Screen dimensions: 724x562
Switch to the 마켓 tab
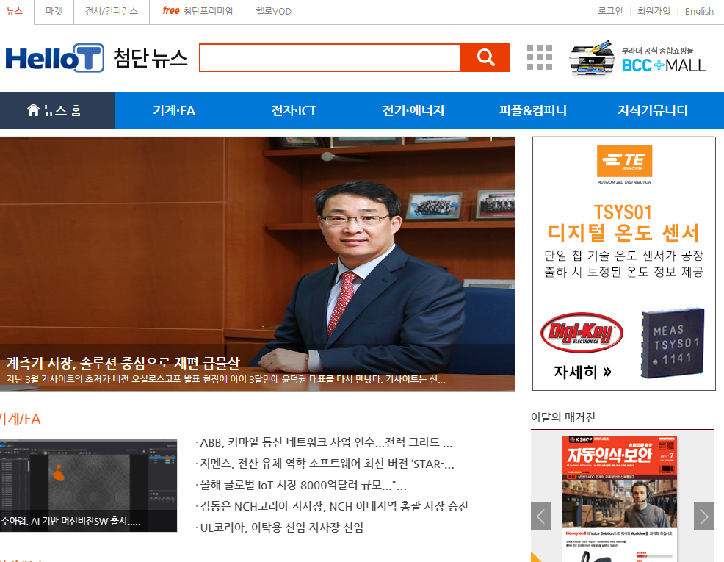point(54,11)
